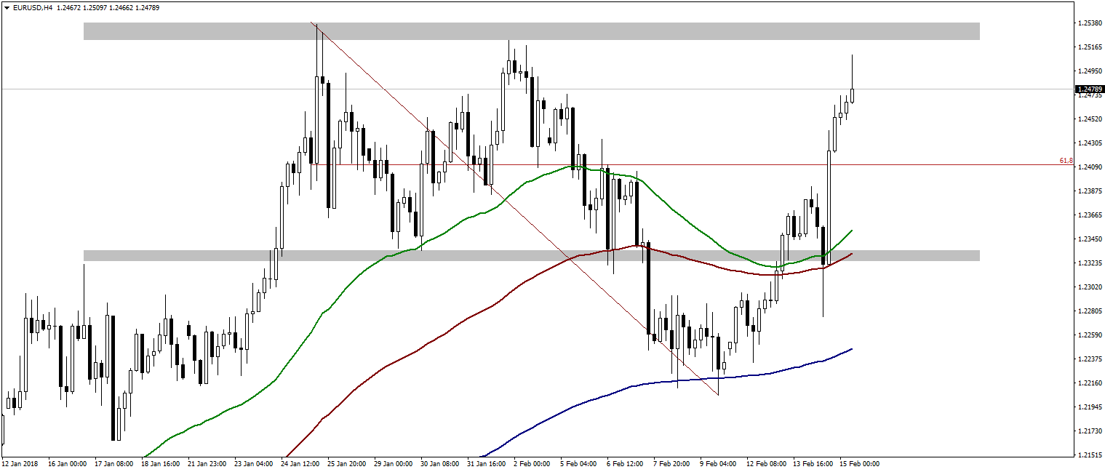
Task: Click the 5 Feb 04:00 time label
Action: pyautogui.click(x=578, y=463)
